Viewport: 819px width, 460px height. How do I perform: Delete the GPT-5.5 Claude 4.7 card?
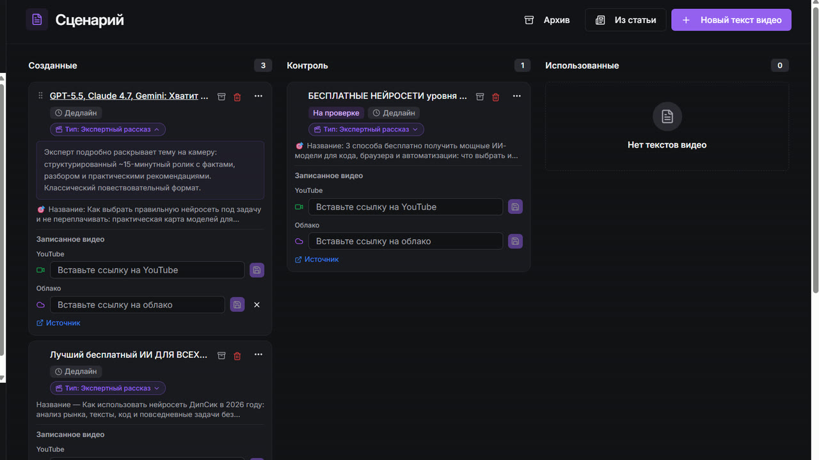pos(237,96)
